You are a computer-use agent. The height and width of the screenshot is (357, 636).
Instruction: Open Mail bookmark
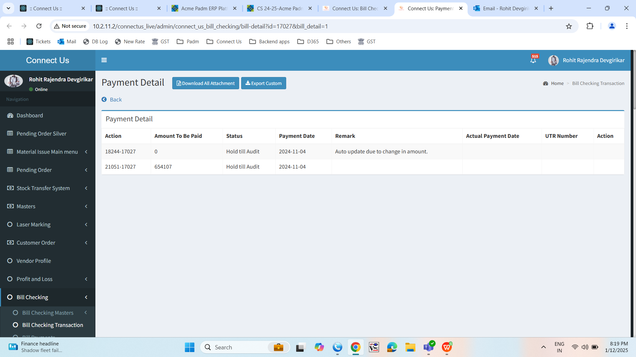click(x=67, y=42)
